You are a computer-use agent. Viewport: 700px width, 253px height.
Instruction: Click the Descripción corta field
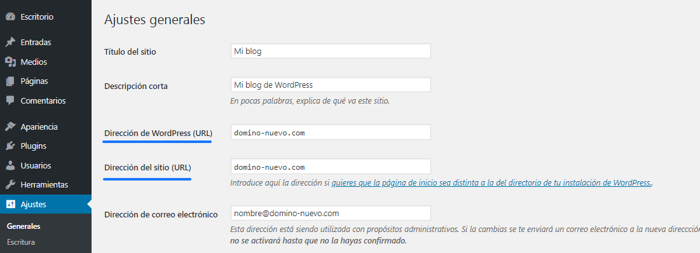(331, 85)
